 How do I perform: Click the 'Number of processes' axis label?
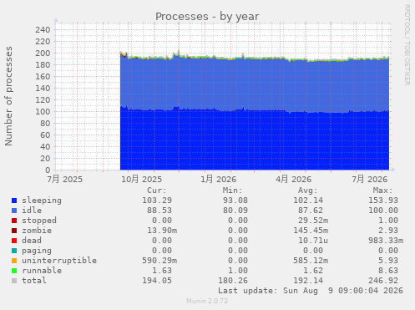[8, 96]
